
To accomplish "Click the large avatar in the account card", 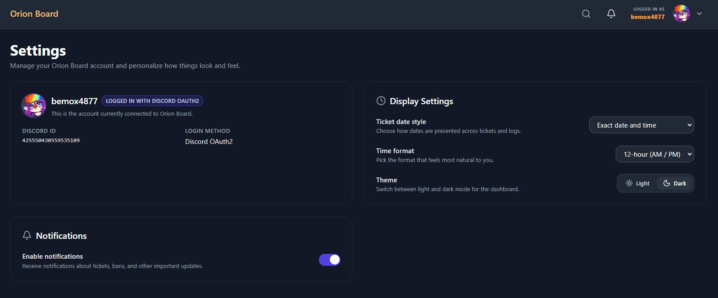I will tap(34, 106).
